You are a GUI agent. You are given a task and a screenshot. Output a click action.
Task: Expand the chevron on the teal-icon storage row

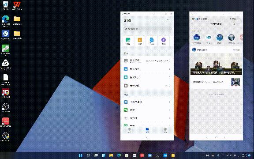coord(170,77)
